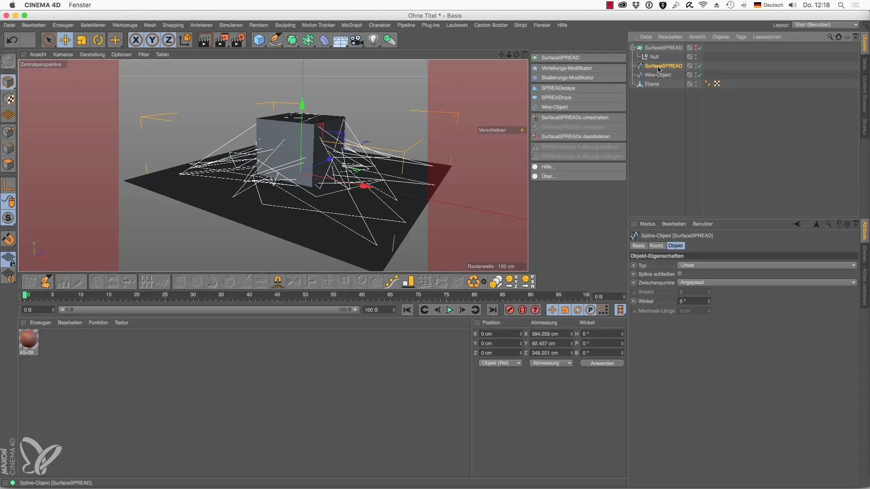Open the Camera objects icon
The image size is (870, 489).
[x=357, y=40]
